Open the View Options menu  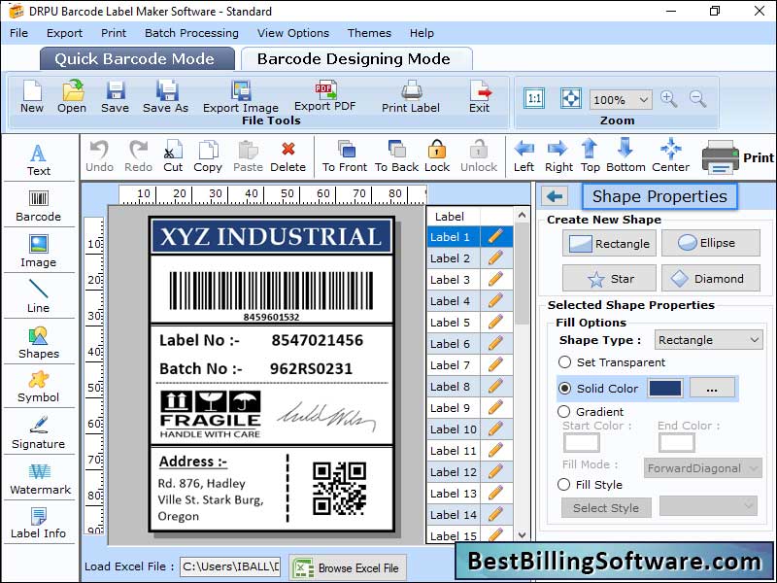pos(293,33)
